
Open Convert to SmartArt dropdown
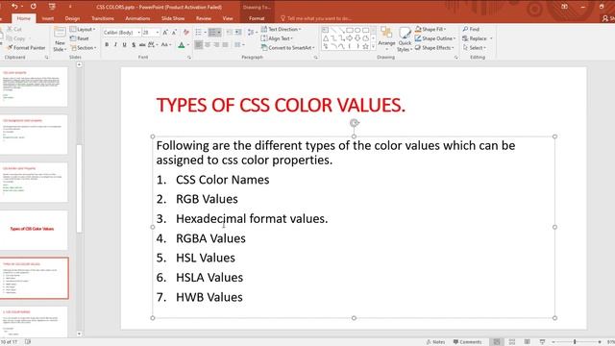(288, 47)
